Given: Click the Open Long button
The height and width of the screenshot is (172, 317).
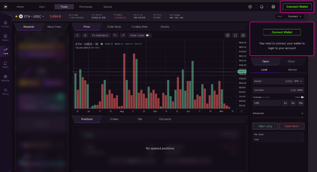Looking at the screenshot, I should coord(265,126).
